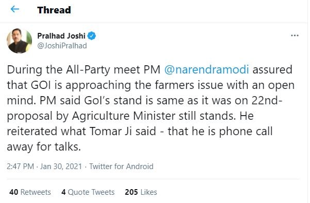Visit the @JoshiPralhad handle
The width and height of the screenshot is (310, 203).
(62, 46)
